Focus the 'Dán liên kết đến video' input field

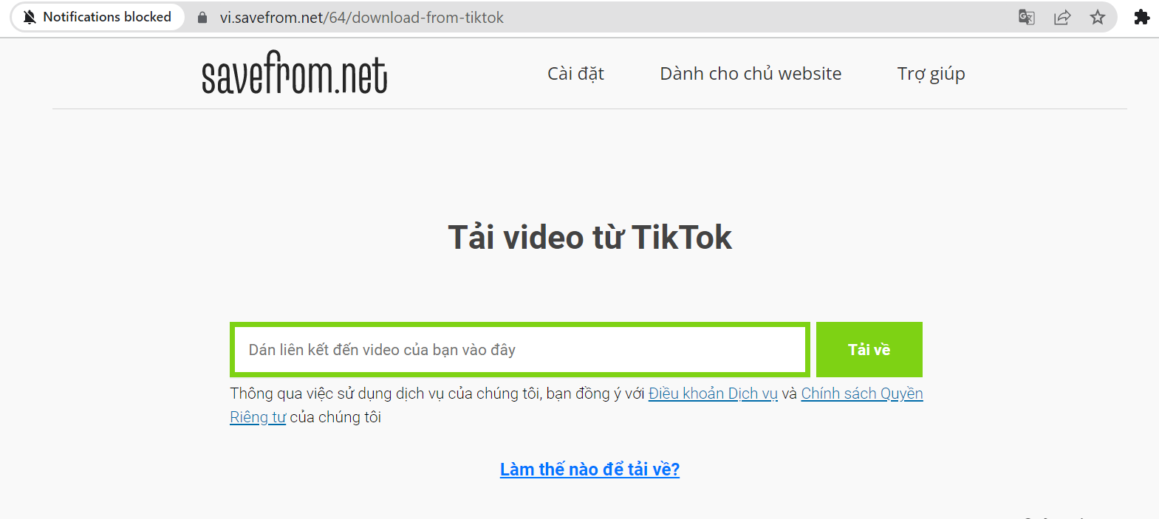click(x=520, y=349)
